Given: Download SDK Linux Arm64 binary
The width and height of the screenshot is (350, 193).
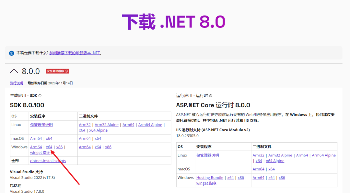Looking at the screenshot, I should pos(128,125).
